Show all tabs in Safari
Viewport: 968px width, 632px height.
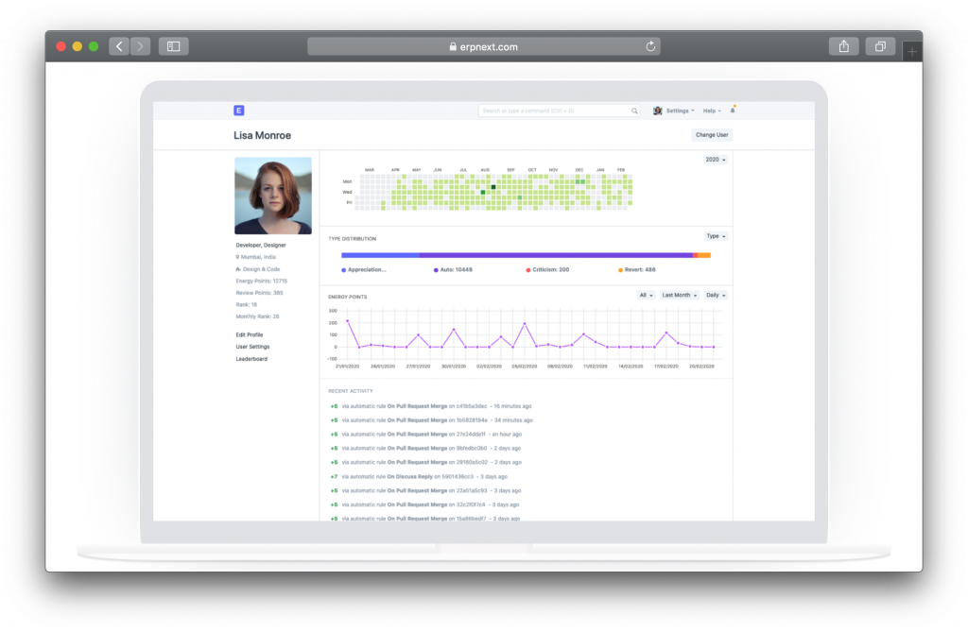click(x=880, y=46)
